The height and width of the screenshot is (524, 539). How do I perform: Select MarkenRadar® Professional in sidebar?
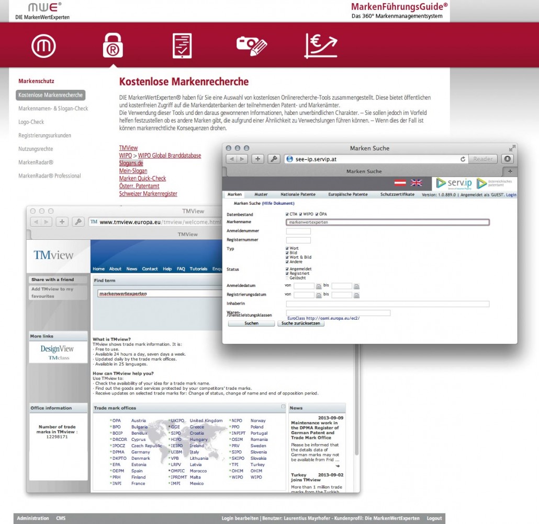pyautogui.click(x=50, y=176)
